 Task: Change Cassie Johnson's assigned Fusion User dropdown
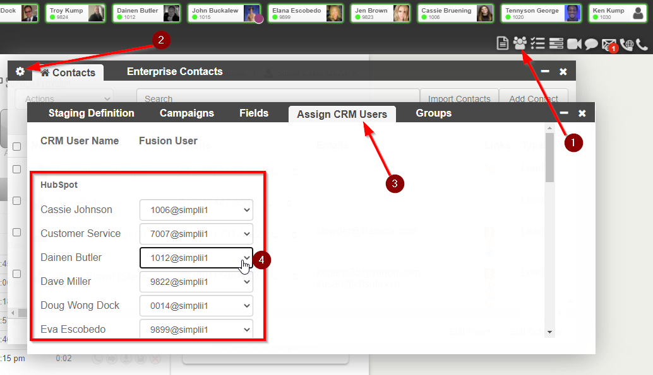[196, 209]
